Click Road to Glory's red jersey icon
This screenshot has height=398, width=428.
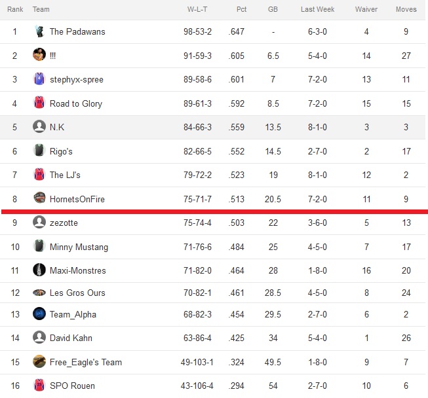[39, 103]
